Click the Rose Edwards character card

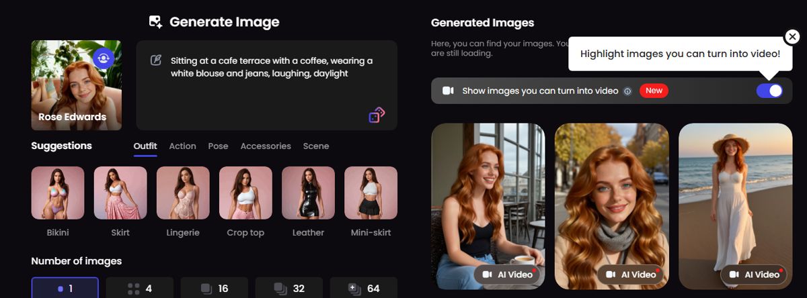[76, 85]
